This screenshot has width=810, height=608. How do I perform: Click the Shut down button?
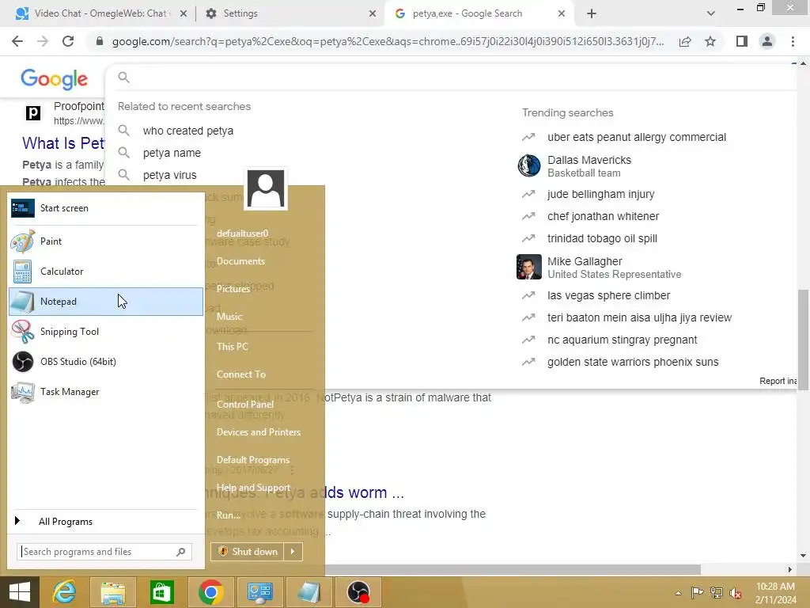248,552
